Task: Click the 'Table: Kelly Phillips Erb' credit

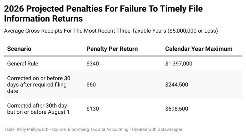Action: 26,129
